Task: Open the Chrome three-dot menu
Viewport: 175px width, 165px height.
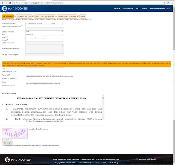Action: point(172,3)
